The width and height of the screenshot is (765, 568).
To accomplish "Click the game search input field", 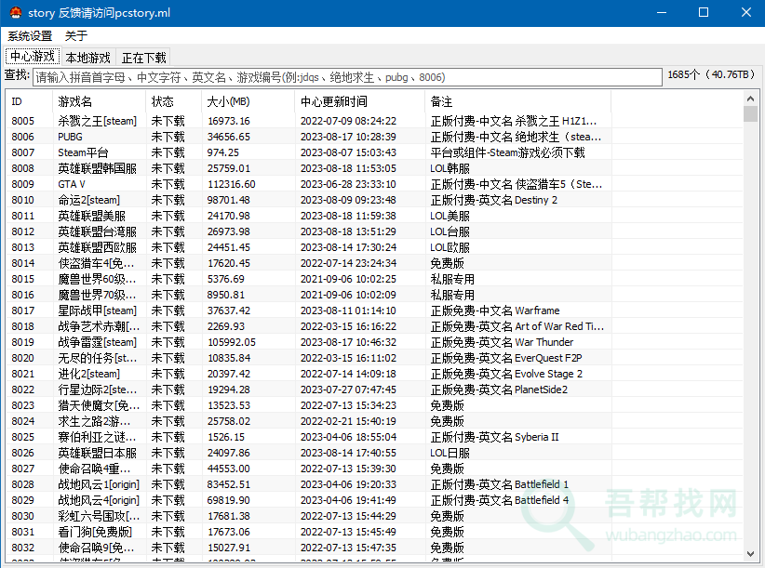I will [x=346, y=77].
